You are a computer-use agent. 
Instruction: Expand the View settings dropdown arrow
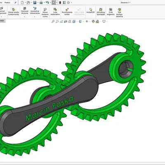pyautogui.click(x=107, y=21)
